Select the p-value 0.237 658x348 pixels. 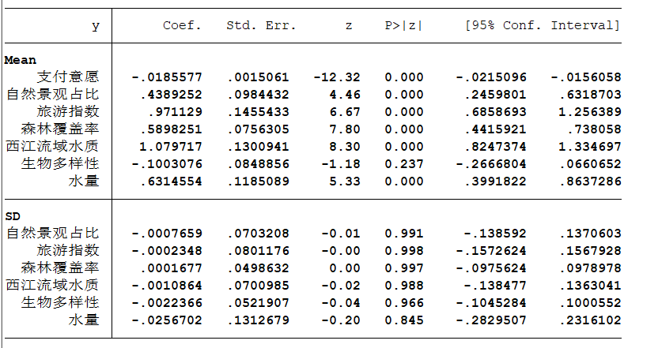404,164
